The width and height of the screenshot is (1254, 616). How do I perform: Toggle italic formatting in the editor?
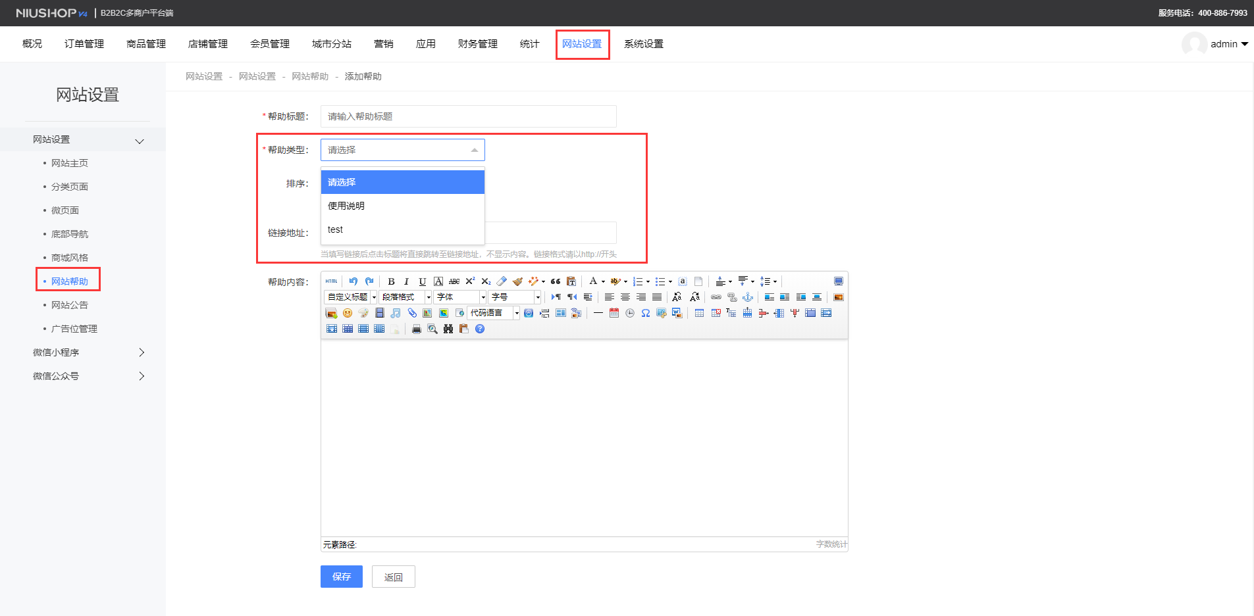[407, 281]
